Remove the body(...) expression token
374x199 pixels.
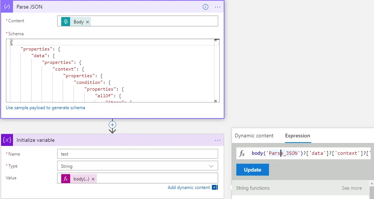coord(93,179)
